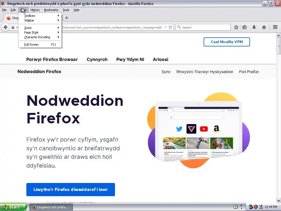
Task: Reload the page with the refresh icon
Action: tap(170, 27)
